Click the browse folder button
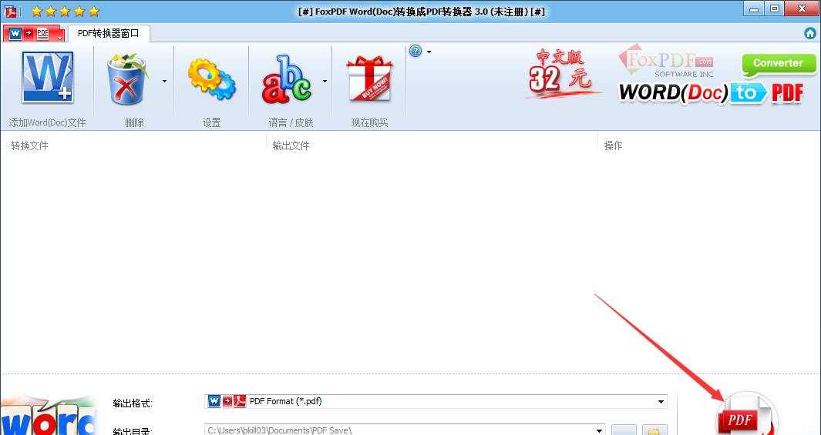821x435 pixels. coord(654,430)
